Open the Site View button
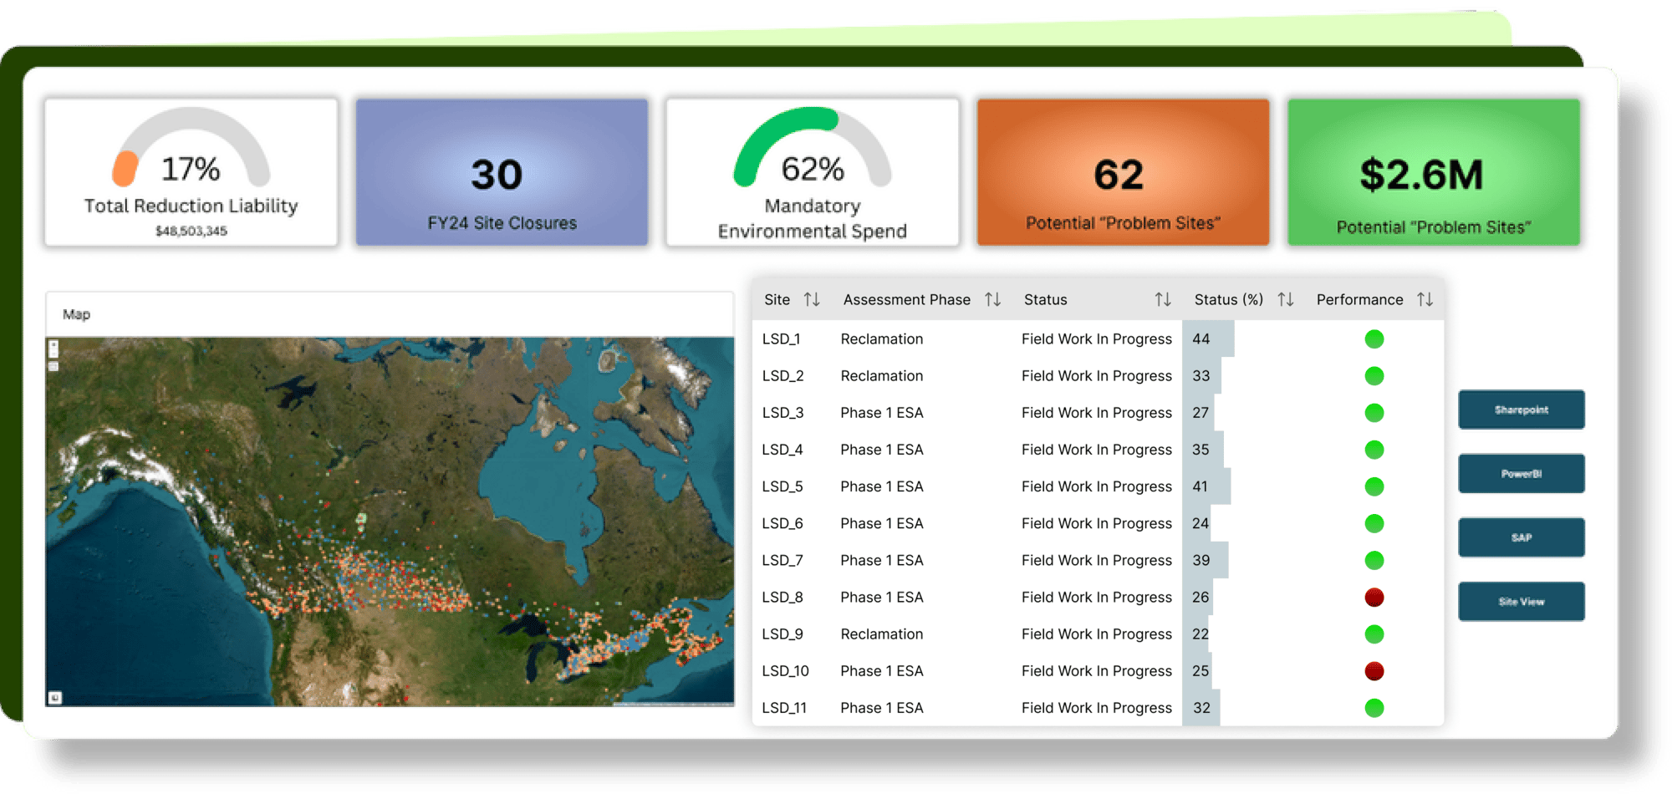The image size is (1672, 794). 1522,602
